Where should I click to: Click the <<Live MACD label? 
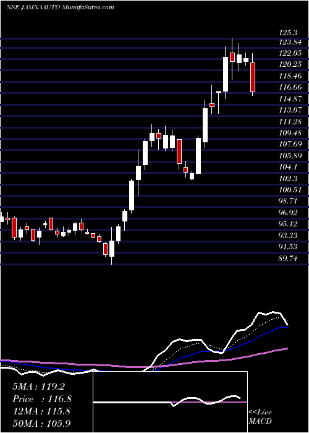260,416
